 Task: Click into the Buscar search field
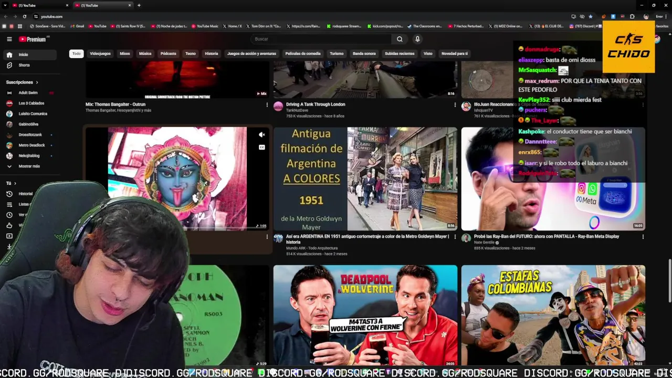coord(321,39)
